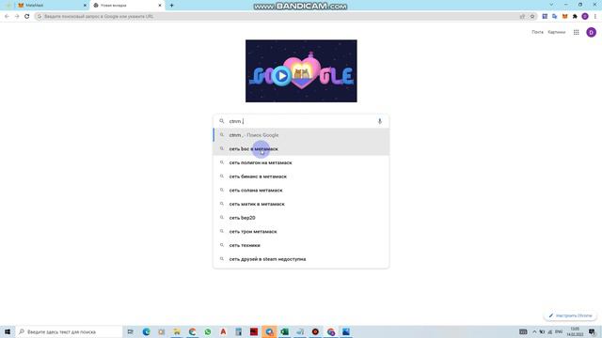Open the calculator app in the taskbar
Screen dimensions: 602x338
point(238,331)
